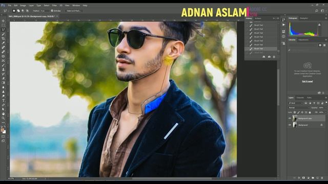Choose Add to Selection mode
Image resolution: width=328 pixels, height=184 pixels.
[x=18, y=11]
